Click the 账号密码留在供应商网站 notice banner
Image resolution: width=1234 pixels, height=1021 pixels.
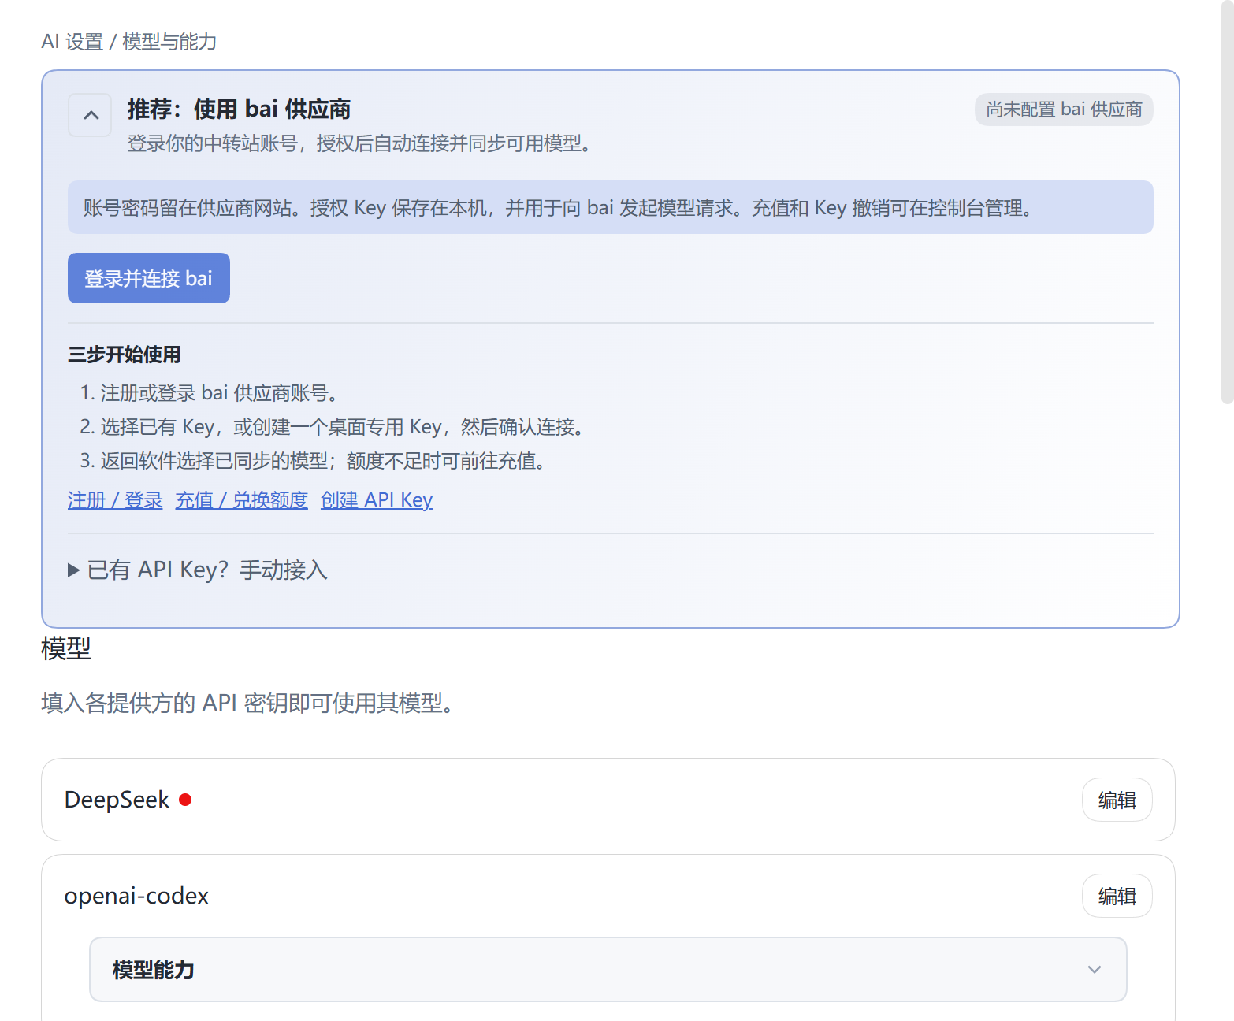tap(611, 207)
